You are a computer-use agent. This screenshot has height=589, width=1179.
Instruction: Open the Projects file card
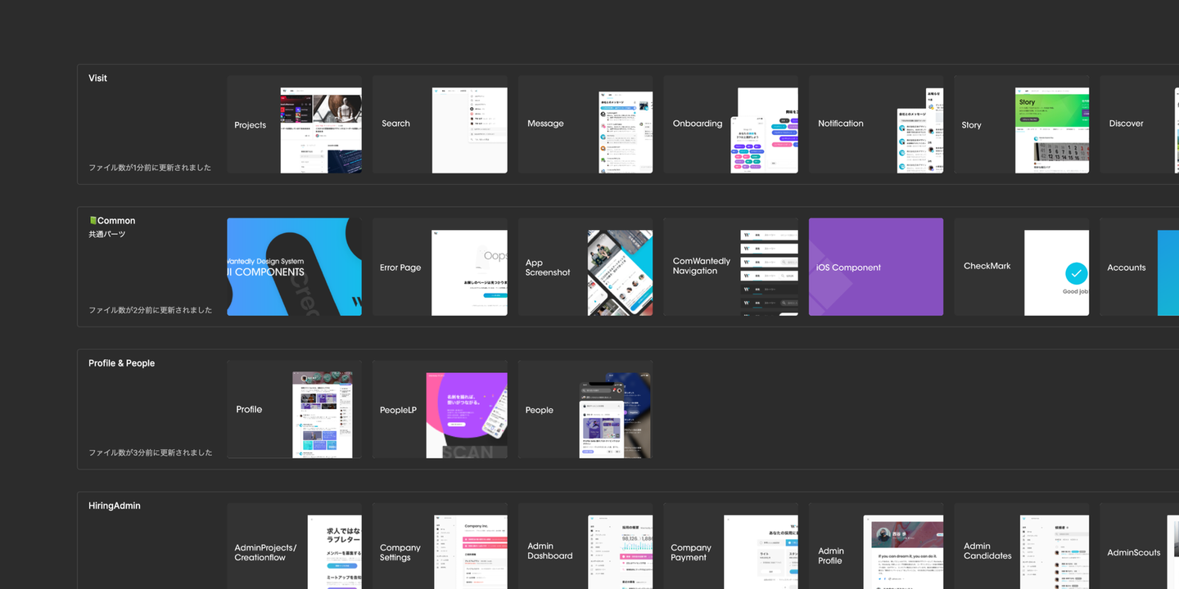pyautogui.click(x=294, y=124)
